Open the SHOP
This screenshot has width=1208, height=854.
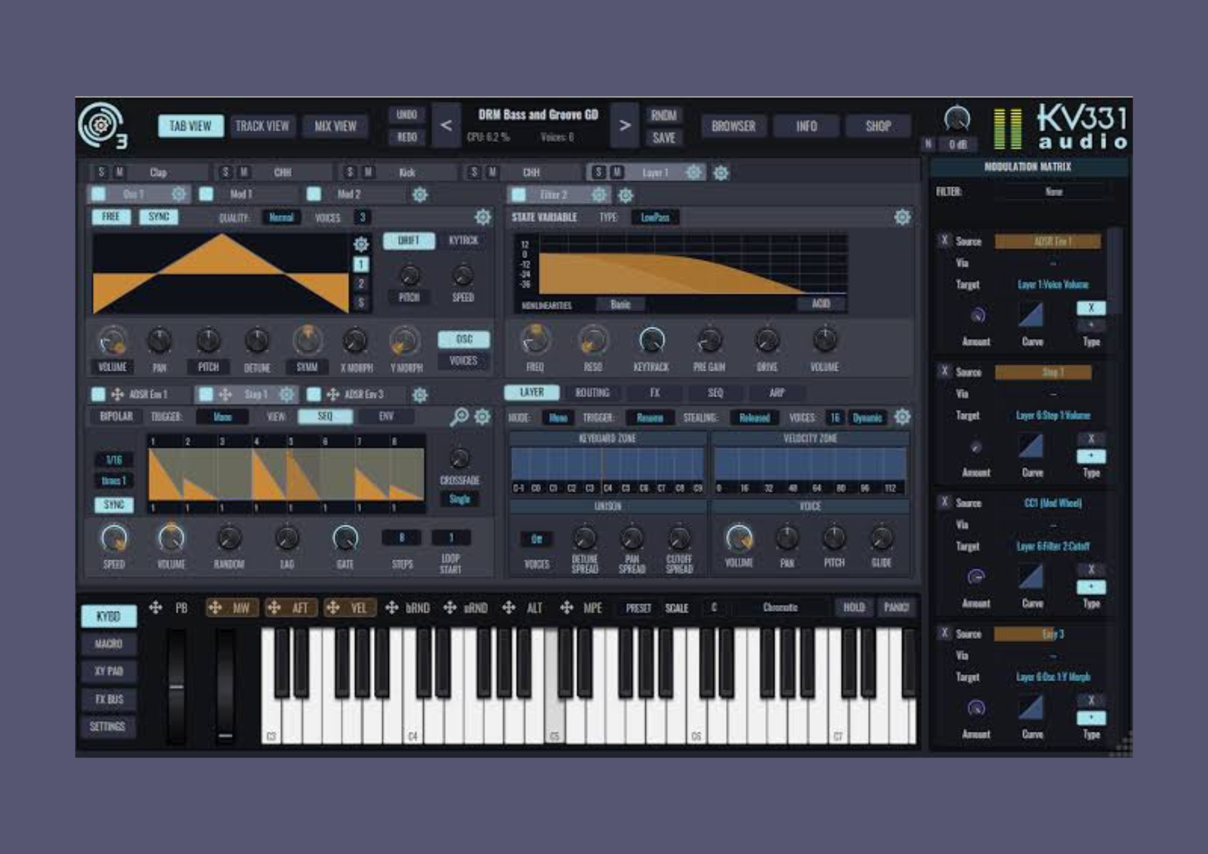click(x=878, y=126)
